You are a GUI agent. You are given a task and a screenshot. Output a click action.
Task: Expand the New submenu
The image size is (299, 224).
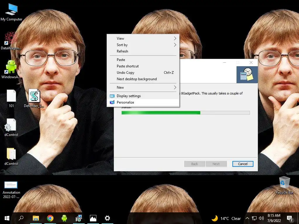pyautogui.click(x=143, y=87)
